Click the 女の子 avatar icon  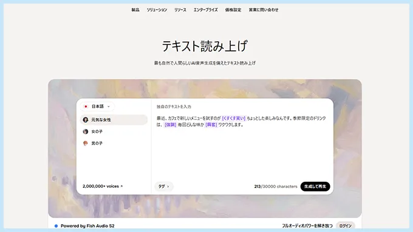point(86,131)
